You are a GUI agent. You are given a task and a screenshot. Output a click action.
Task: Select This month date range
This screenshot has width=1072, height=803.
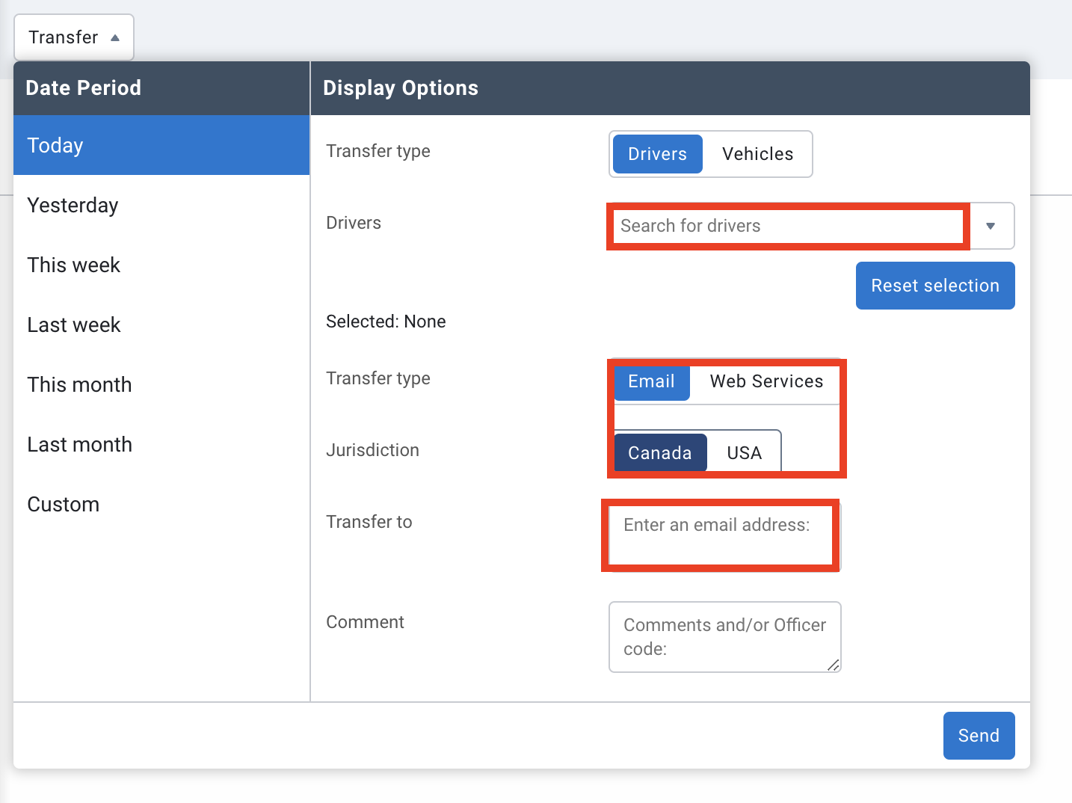click(79, 384)
